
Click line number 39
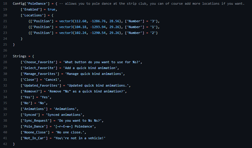[x=5, y=126]
